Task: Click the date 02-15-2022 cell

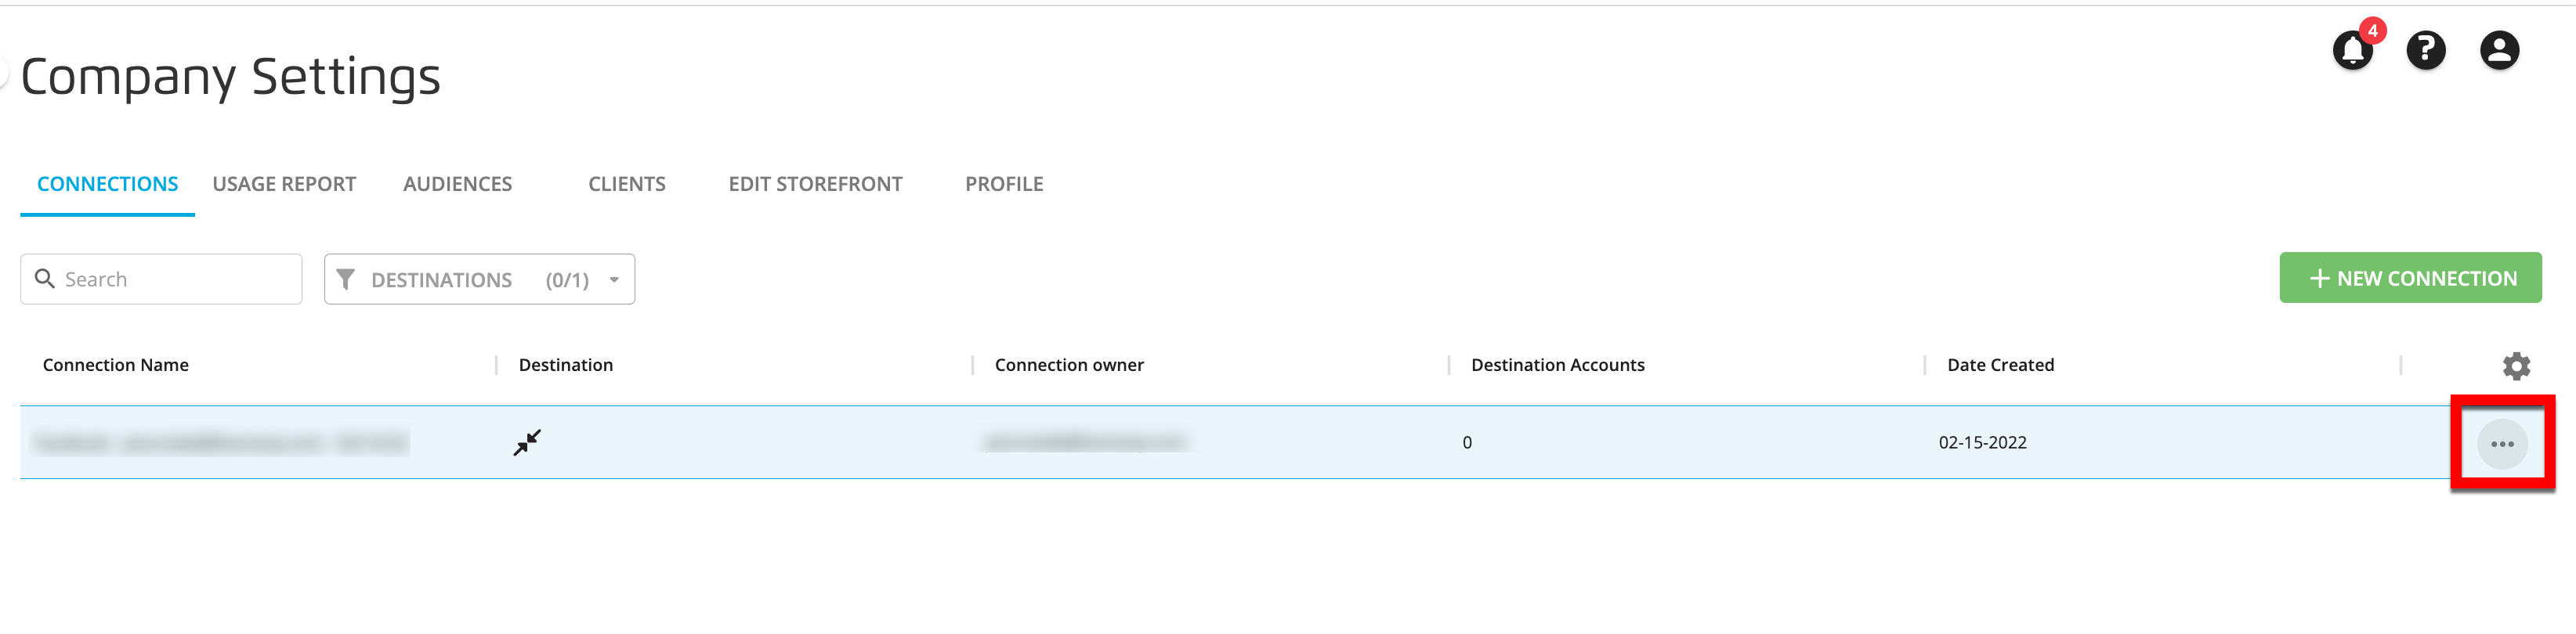Action: click(x=1982, y=442)
